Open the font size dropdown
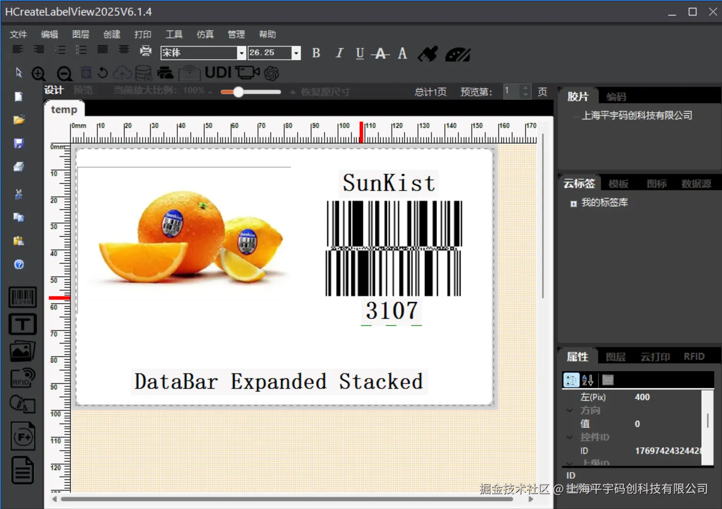This screenshot has height=509, width=722. point(296,53)
